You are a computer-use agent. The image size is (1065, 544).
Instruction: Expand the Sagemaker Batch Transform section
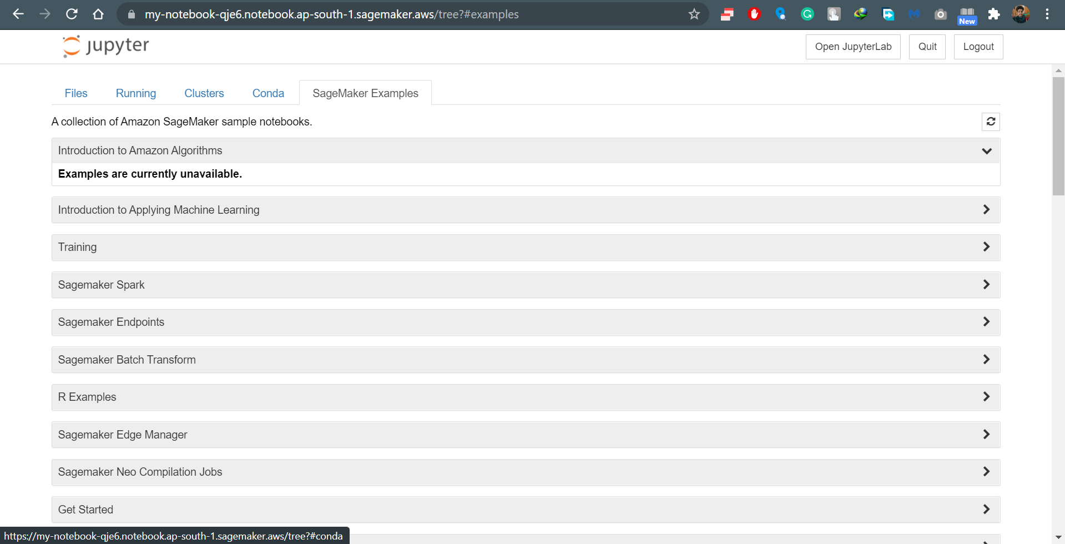526,360
